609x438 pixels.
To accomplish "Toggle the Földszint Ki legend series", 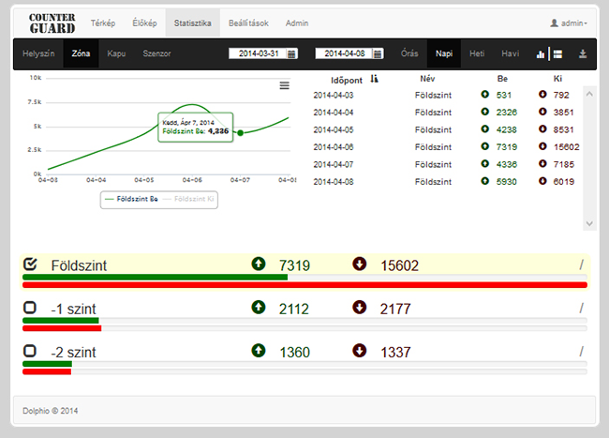I will pos(195,200).
